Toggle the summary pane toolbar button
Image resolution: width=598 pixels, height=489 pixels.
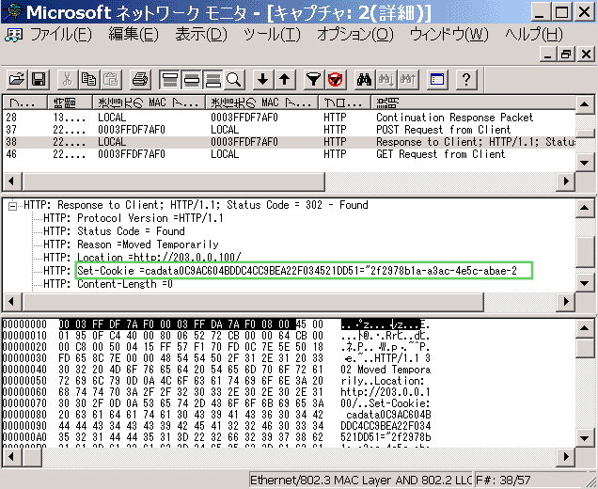(169, 80)
